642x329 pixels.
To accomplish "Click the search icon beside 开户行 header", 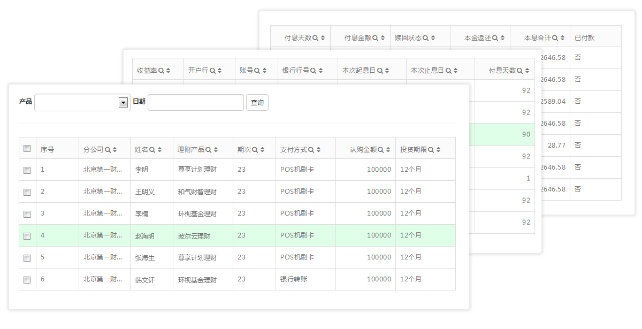I will [x=212, y=71].
